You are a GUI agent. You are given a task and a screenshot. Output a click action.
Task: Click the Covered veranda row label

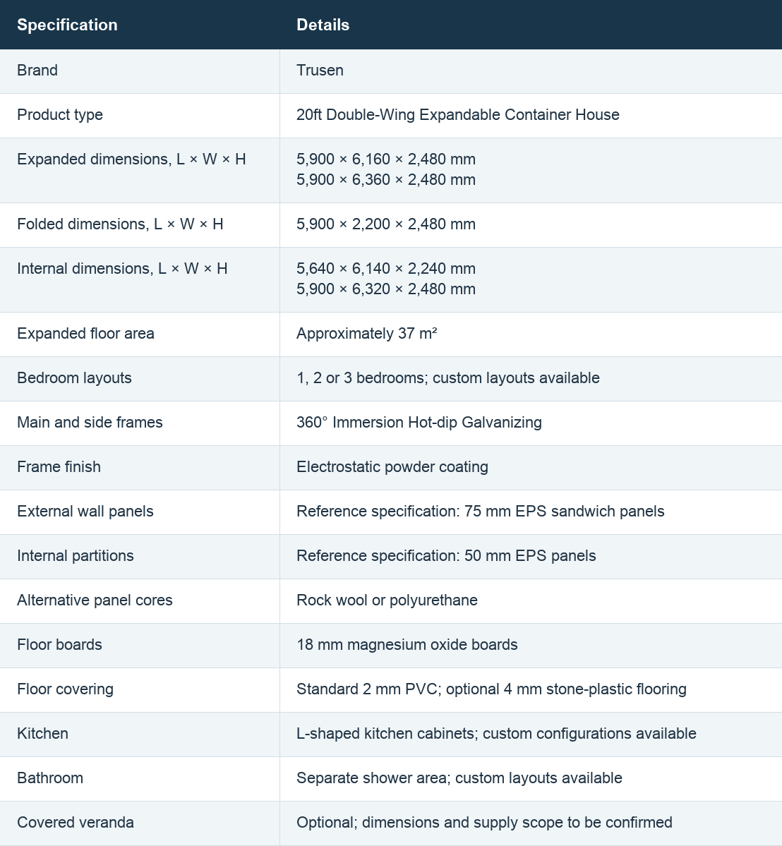pyautogui.click(x=76, y=822)
